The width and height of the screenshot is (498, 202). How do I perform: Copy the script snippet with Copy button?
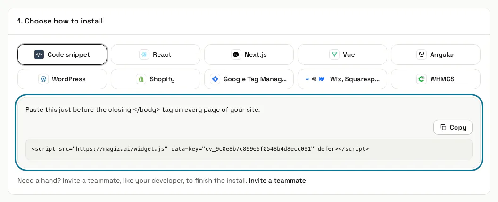click(453, 128)
